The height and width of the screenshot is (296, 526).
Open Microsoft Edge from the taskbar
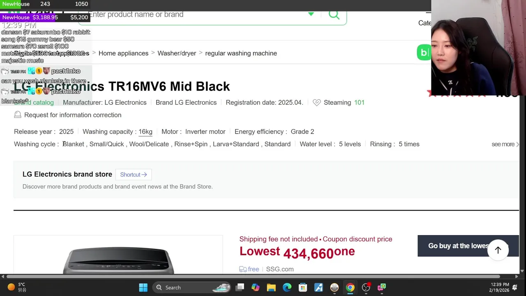[287, 287]
